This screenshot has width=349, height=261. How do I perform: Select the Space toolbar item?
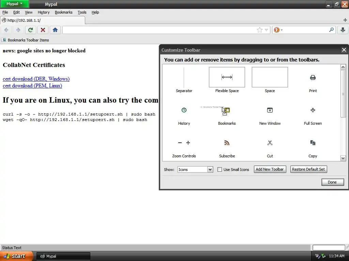[x=270, y=80]
